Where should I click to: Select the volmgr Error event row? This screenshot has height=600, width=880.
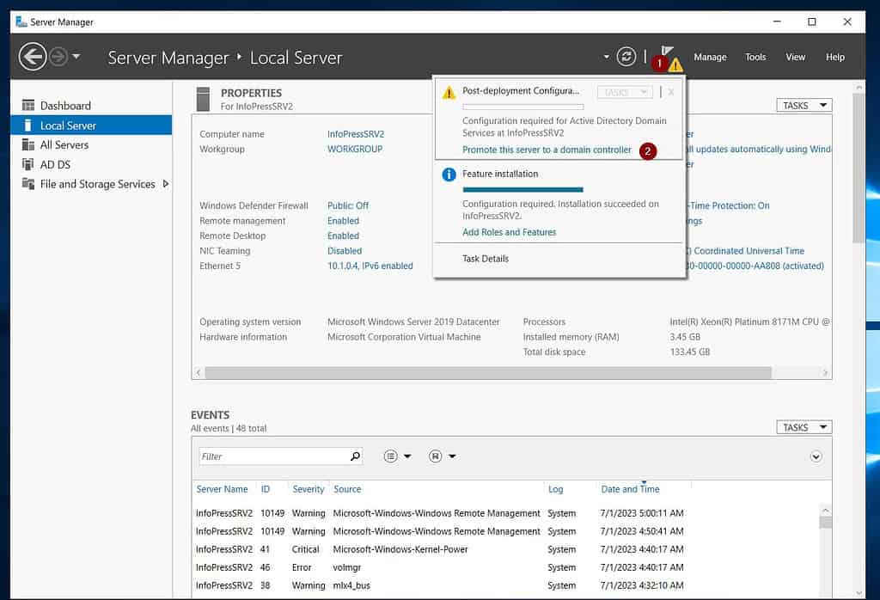[507, 567]
